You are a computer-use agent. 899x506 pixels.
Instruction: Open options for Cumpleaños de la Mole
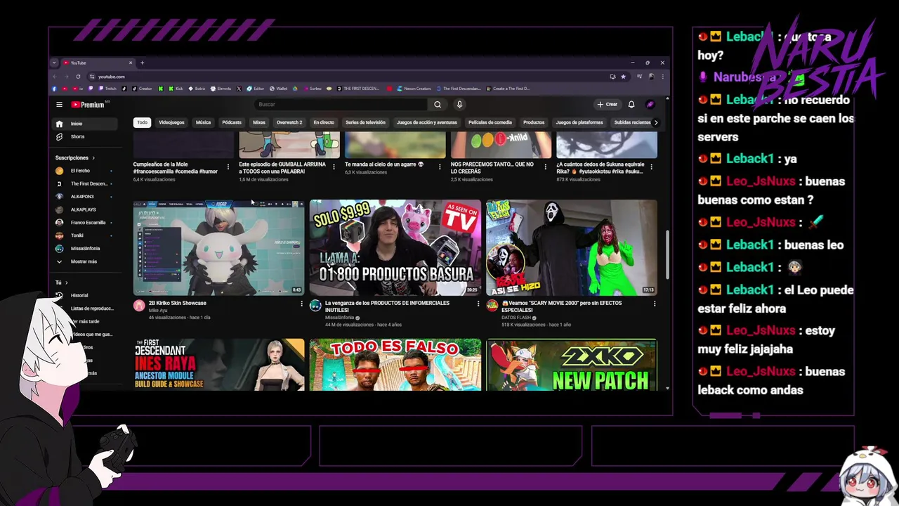click(x=228, y=167)
